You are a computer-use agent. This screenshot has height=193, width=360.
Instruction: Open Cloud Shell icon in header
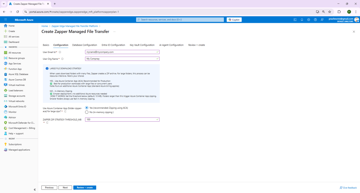[x=295, y=20]
